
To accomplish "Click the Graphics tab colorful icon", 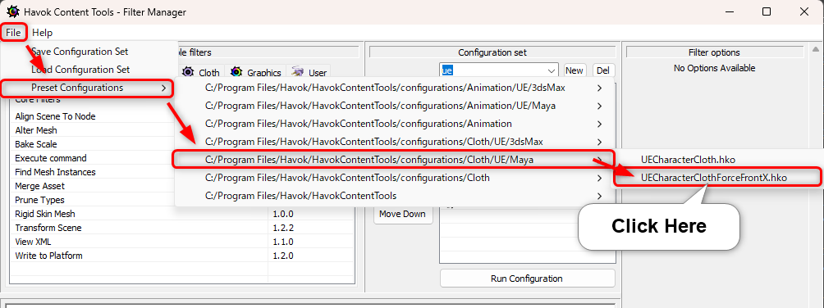I will pos(236,72).
